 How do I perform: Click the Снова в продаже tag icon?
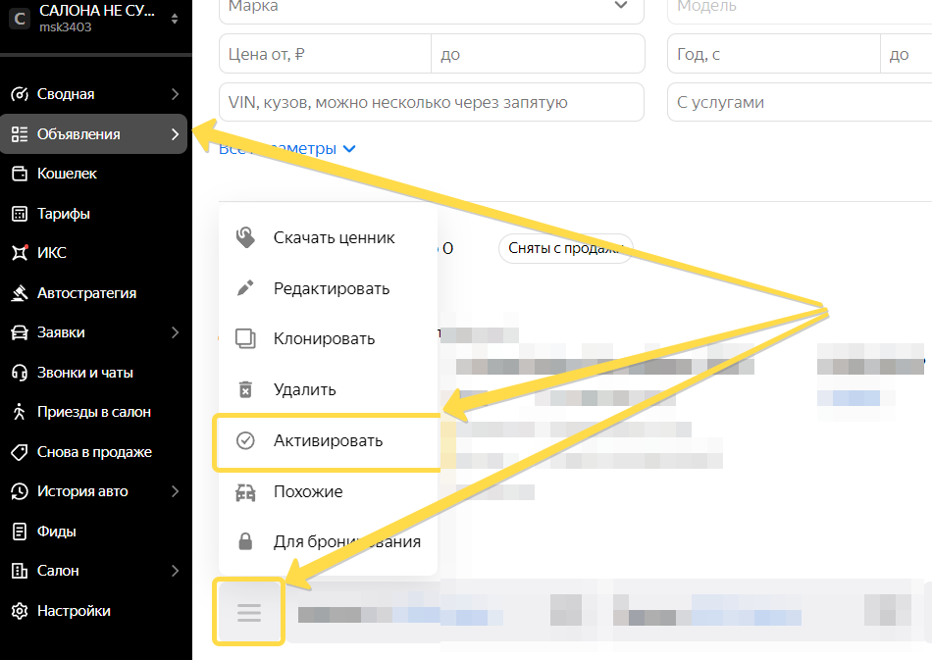click(x=19, y=452)
